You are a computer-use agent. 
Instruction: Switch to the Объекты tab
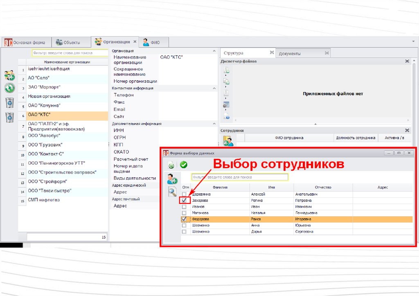pos(69,42)
